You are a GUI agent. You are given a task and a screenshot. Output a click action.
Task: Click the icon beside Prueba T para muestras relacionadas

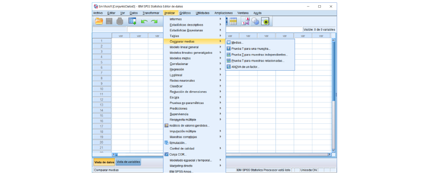[x=229, y=60]
